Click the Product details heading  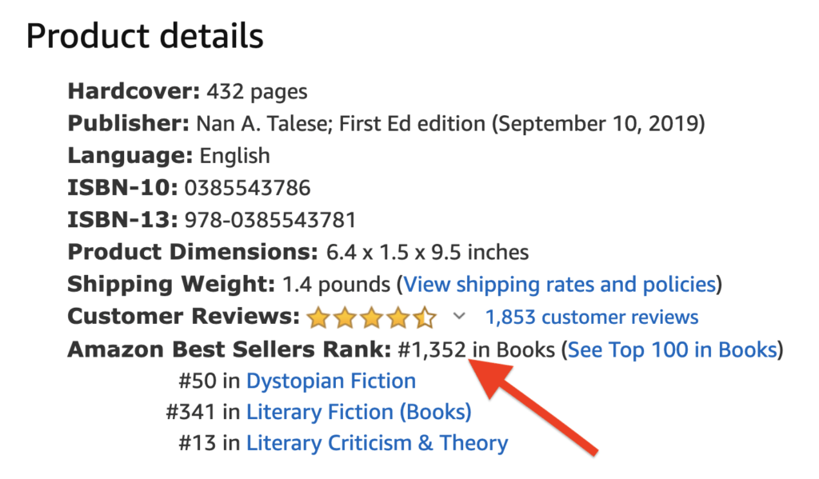click(x=144, y=34)
